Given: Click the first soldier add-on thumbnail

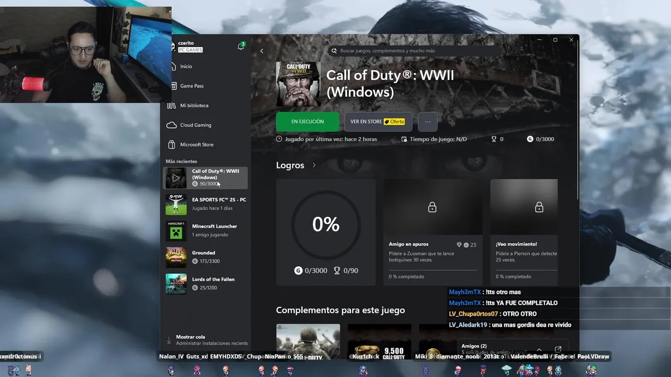Looking at the screenshot, I should [308, 341].
